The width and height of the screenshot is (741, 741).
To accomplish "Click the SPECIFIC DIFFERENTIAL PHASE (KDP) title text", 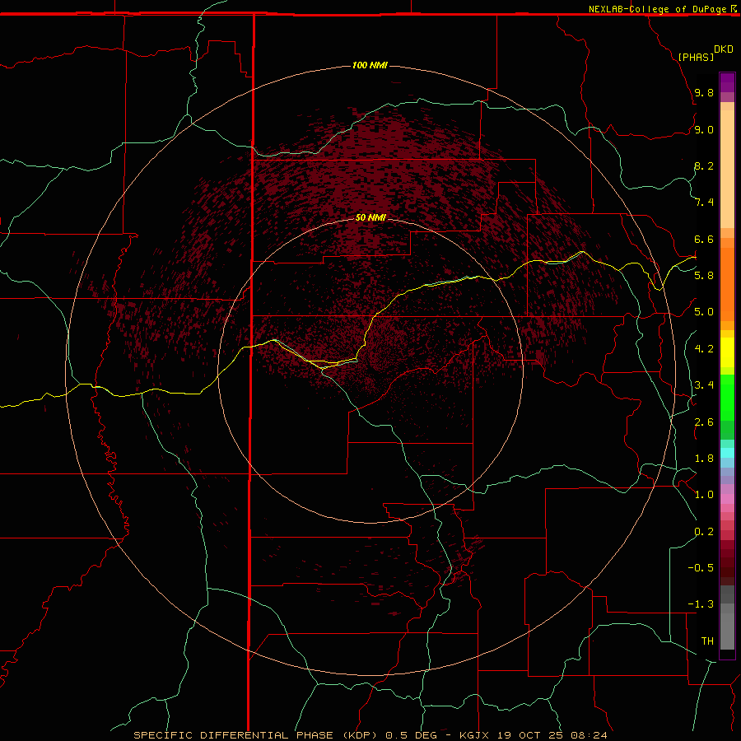I will [256, 735].
